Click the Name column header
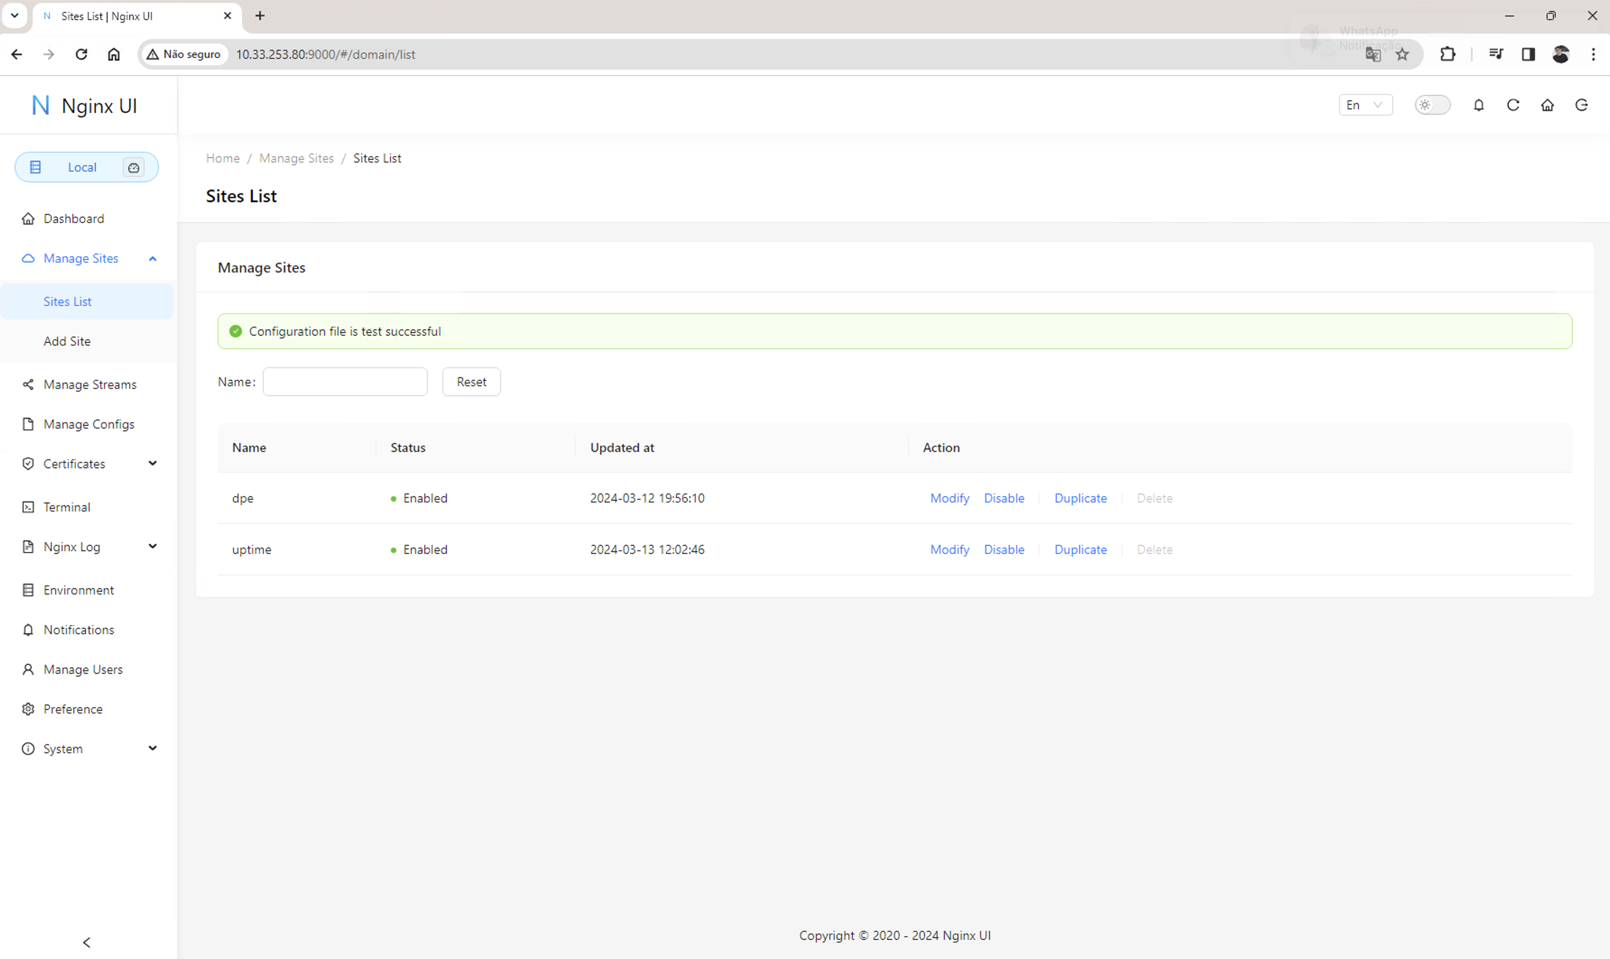This screenshot has width=1610, height=959. point(249,447)
